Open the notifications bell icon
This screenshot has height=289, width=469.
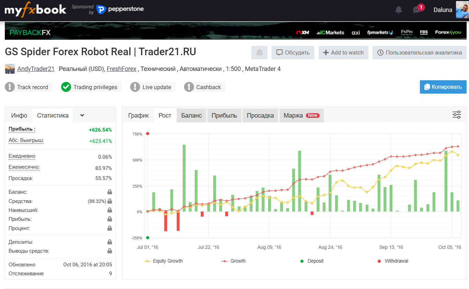[x=398, y=10]
